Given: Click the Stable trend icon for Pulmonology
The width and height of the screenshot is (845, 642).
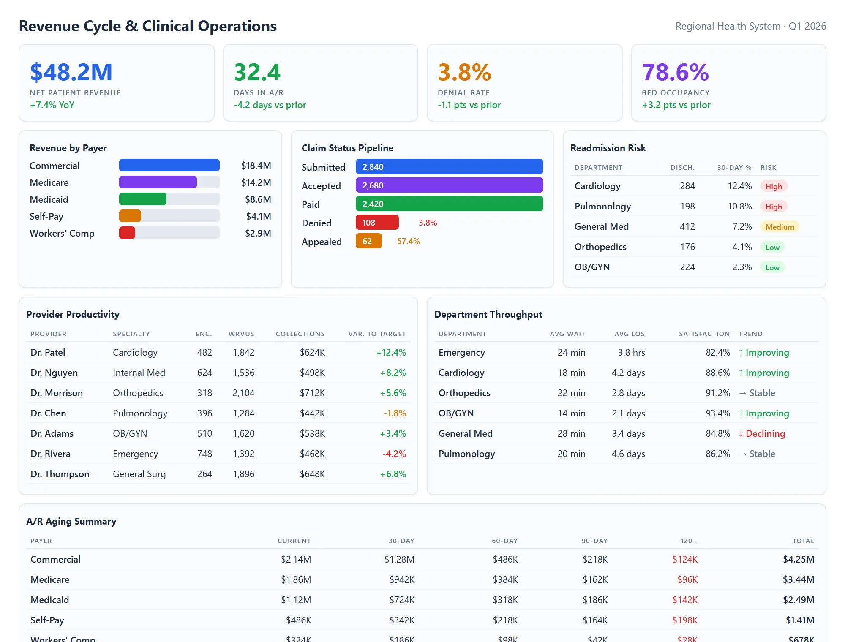Looking at the screenshot, I should point(758,454).
